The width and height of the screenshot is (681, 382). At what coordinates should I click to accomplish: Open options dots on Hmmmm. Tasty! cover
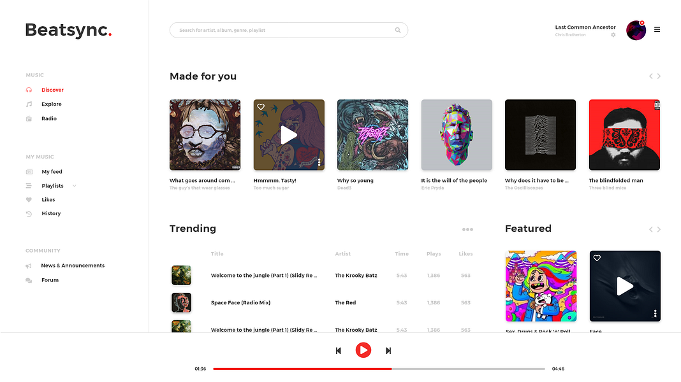(319, 162)
